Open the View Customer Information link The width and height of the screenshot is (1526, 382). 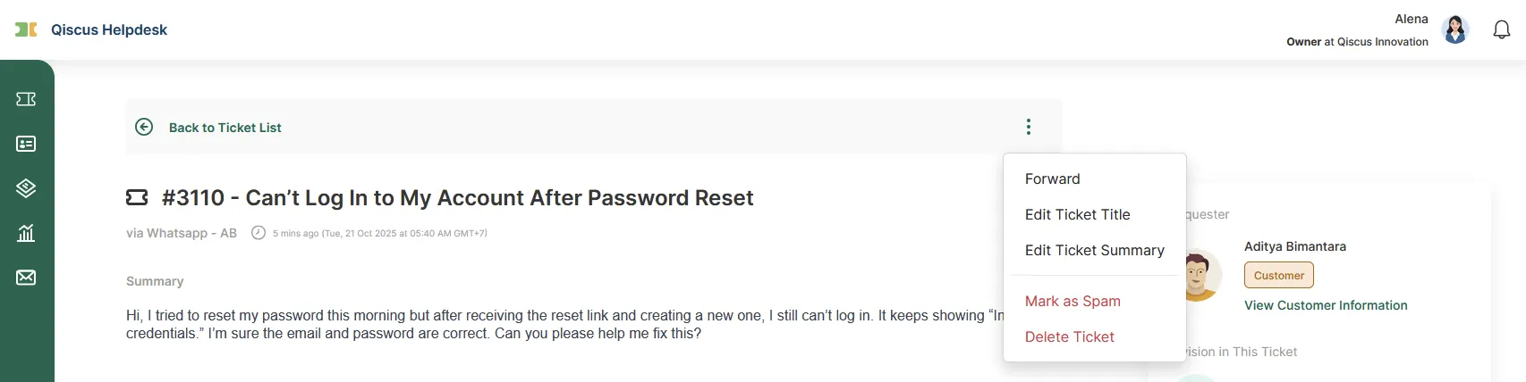pos(1326,305)
